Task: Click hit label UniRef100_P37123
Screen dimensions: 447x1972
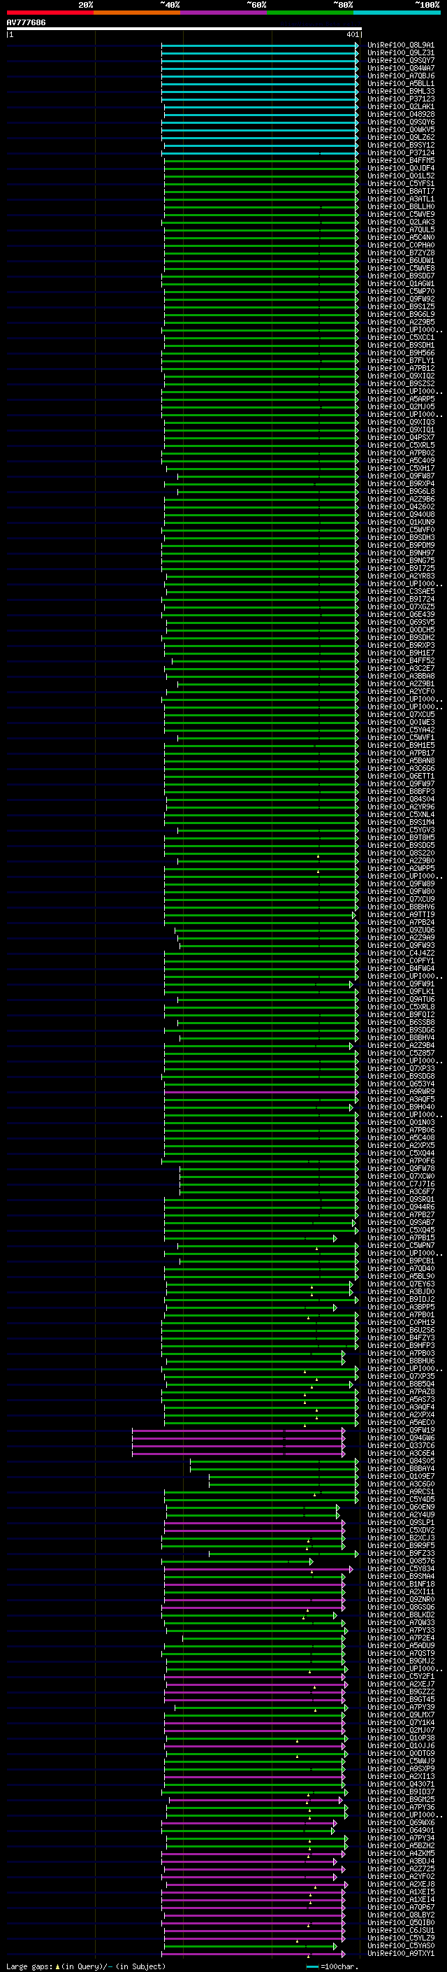Action: (401, 99)
